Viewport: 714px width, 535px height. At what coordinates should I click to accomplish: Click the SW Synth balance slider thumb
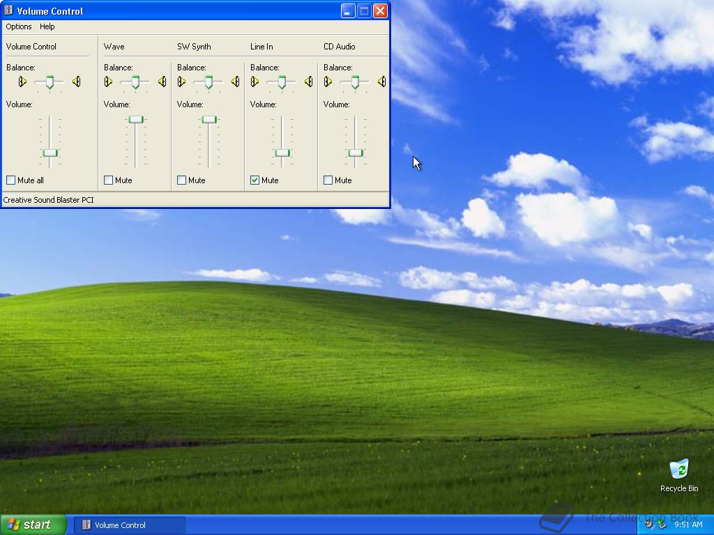click(x=208, y=82)
